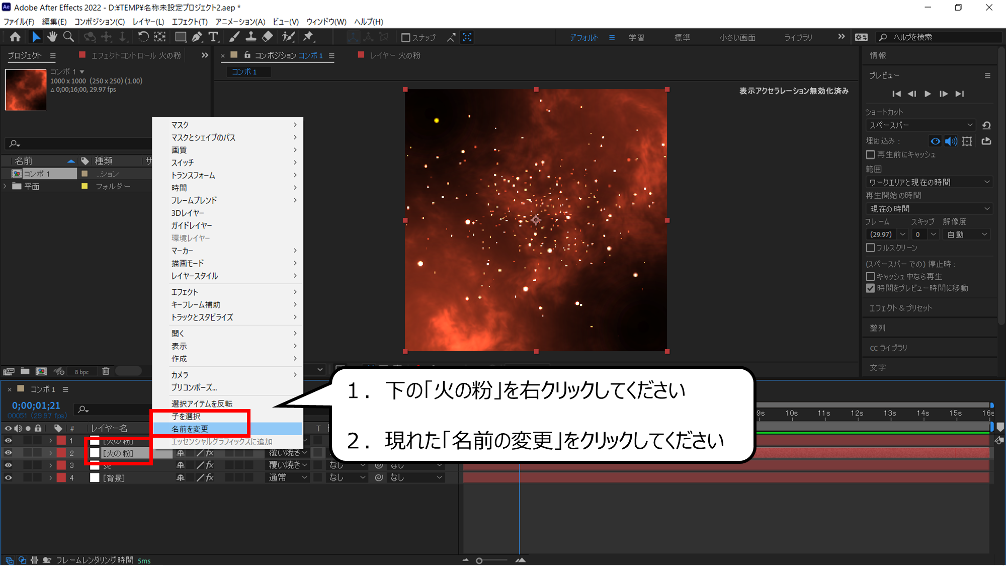Create new folder in Project panel
1006x566 pixels.
(x=25, y=371)
